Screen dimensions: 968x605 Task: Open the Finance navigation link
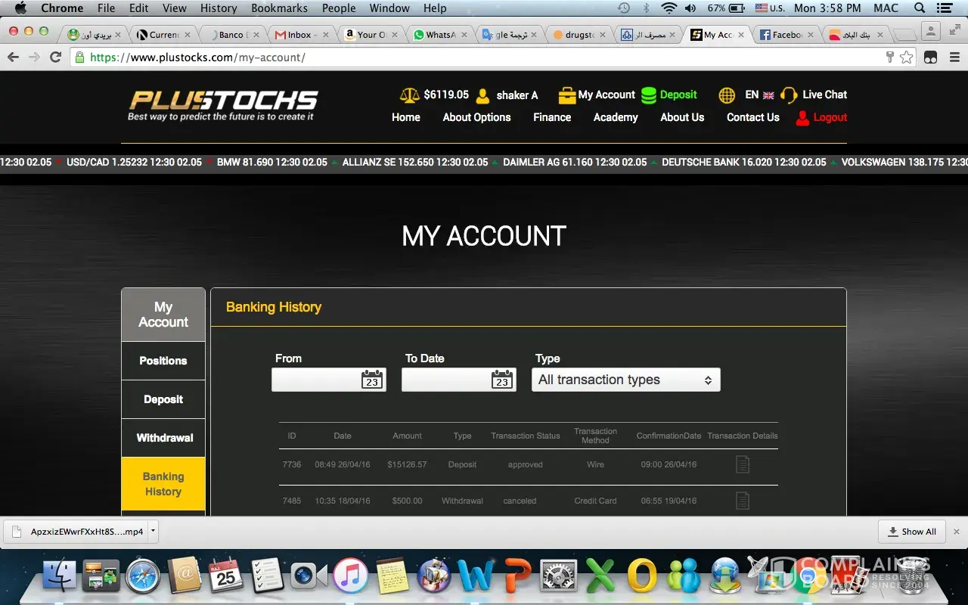552,118
